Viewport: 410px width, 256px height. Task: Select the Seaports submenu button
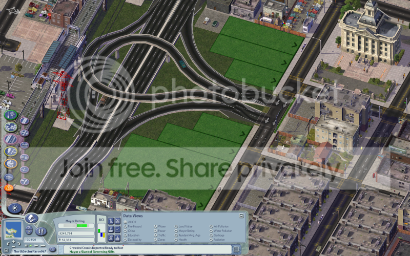tap(24, 182)
